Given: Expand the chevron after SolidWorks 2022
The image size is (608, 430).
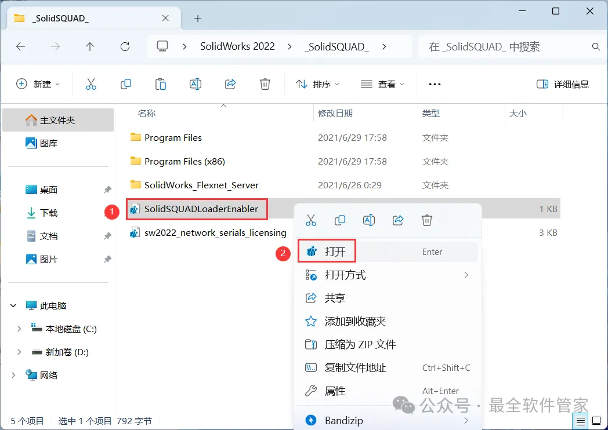Looking at the screenshot, I should [x=289, y=47].
